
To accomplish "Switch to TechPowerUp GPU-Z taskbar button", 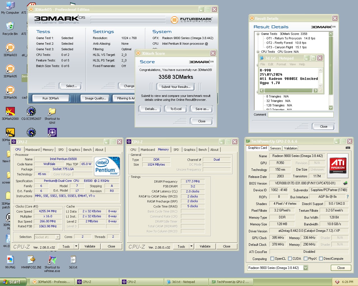I will (231, 282).
